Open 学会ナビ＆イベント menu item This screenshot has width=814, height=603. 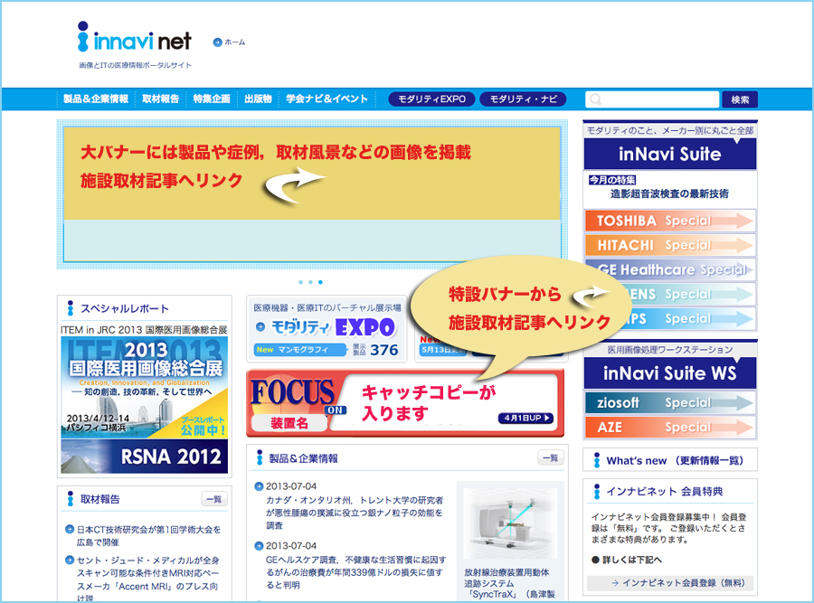327,99
